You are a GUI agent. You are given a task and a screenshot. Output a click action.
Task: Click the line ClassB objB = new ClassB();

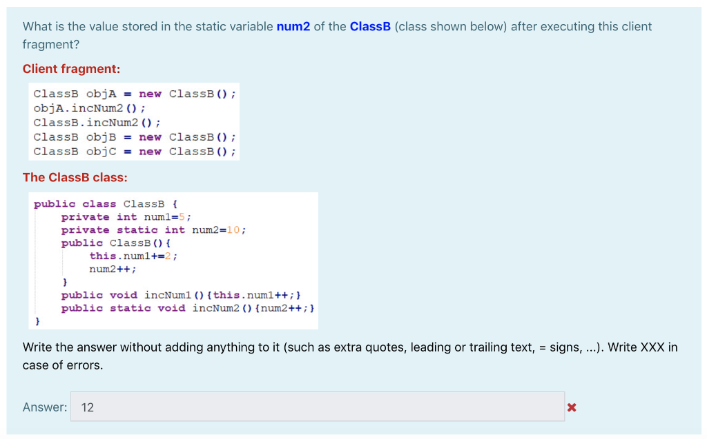pyautogui.click(x=135, y=137)
